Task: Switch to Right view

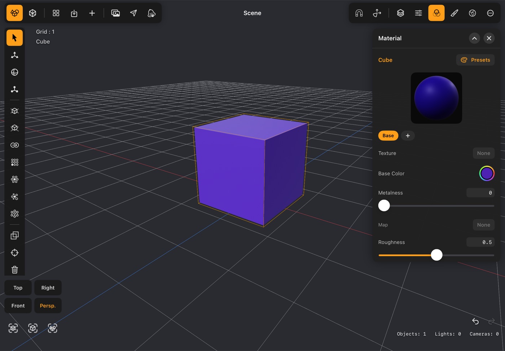Action: 48,288
